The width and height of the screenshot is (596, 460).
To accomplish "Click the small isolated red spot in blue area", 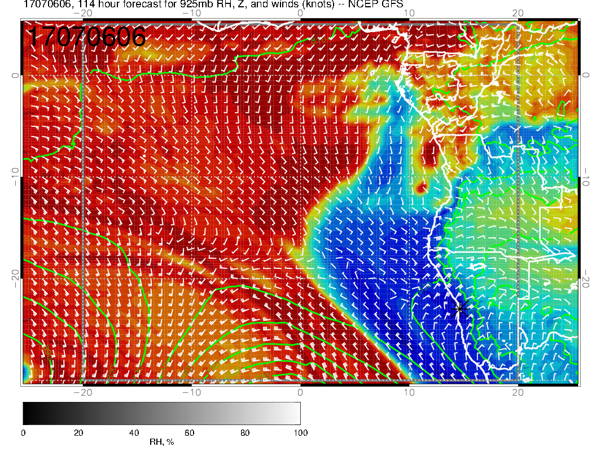I will pyautogui.click(x=420, y=187).
